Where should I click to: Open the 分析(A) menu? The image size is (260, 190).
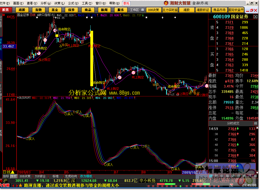(x=46, y=3)
